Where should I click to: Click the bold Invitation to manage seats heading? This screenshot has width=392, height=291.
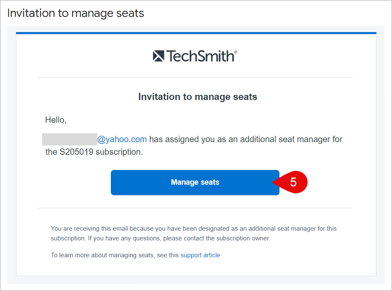tap(197, 97)
